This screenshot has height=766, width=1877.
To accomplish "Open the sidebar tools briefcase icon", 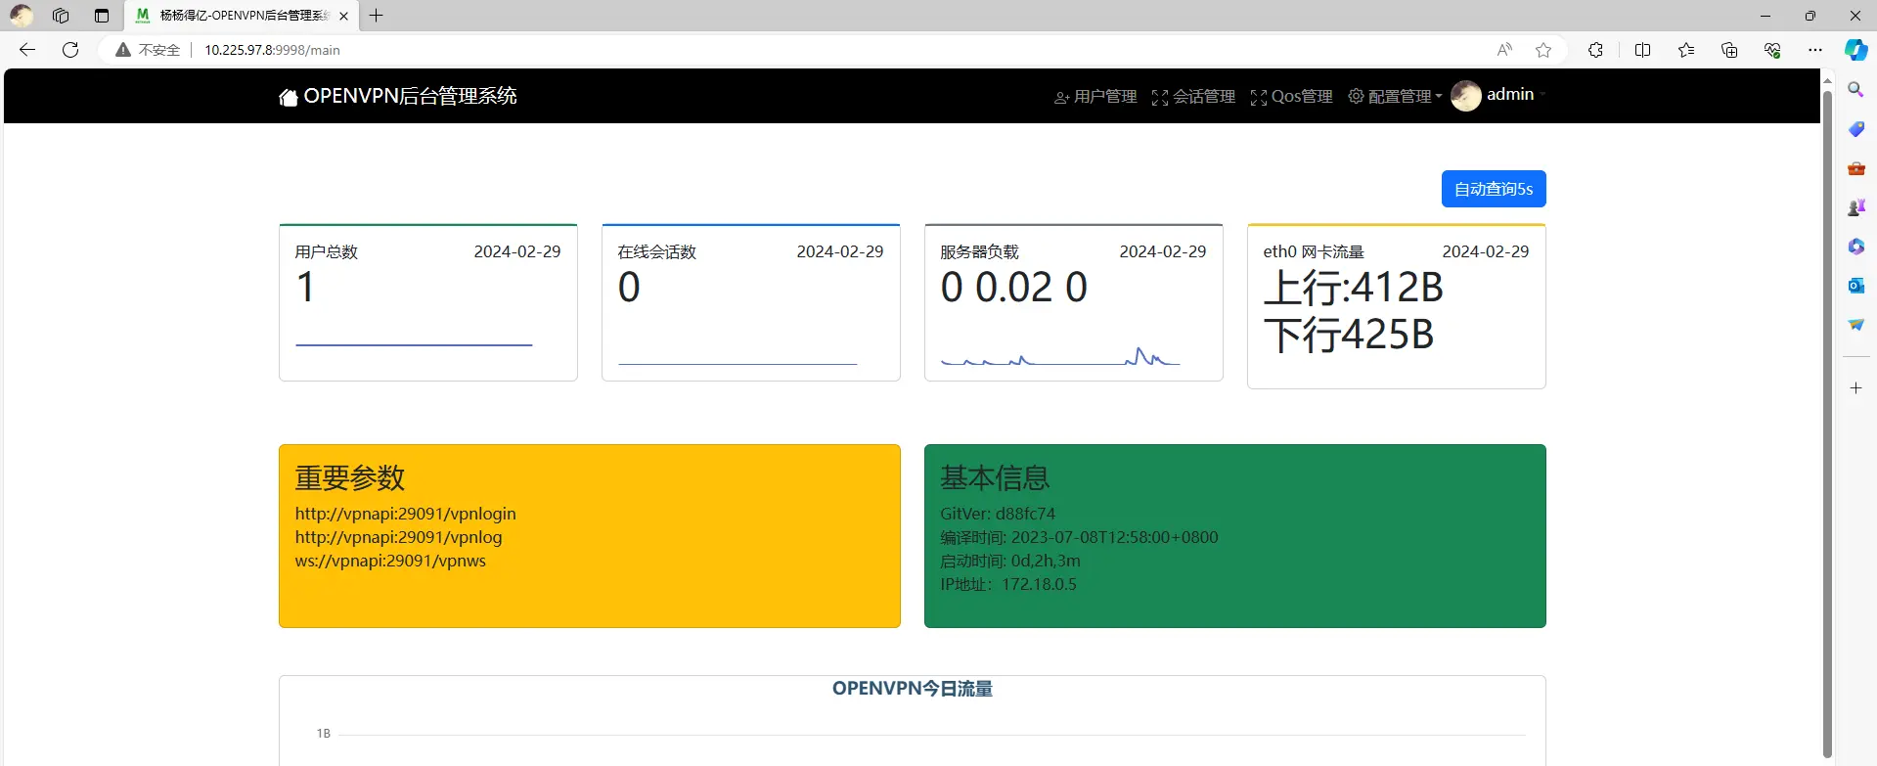I will pos(1855,168).
